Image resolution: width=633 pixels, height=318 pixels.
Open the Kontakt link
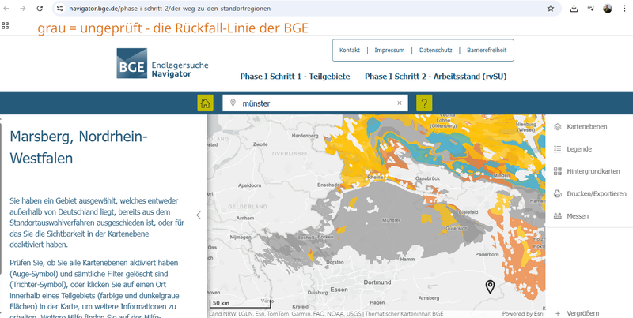pyautogui.click(x=350, y=51)
